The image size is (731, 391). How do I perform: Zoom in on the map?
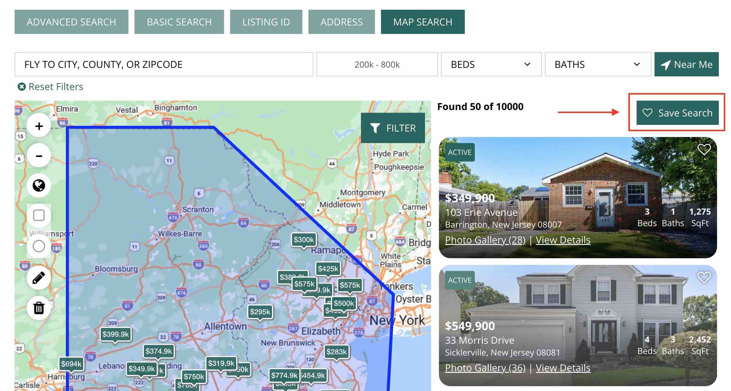39,126
